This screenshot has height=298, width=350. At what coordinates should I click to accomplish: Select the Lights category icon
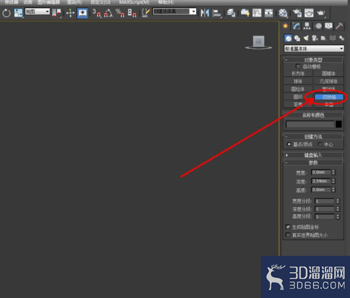pos(306,39)
